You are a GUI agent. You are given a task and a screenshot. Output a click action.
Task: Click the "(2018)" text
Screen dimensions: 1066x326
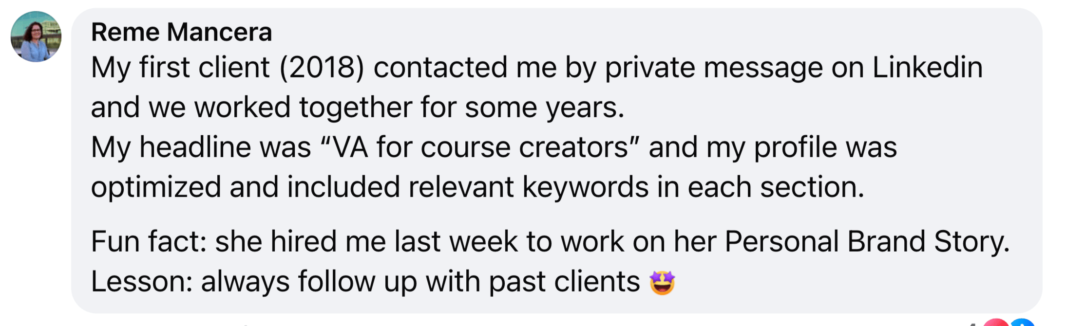322,67
